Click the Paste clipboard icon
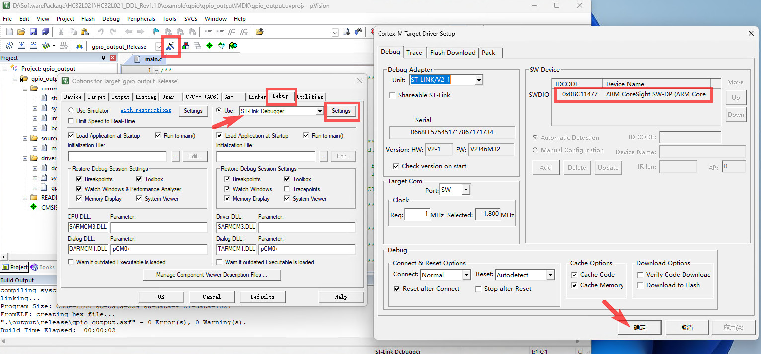 (84, 32)
